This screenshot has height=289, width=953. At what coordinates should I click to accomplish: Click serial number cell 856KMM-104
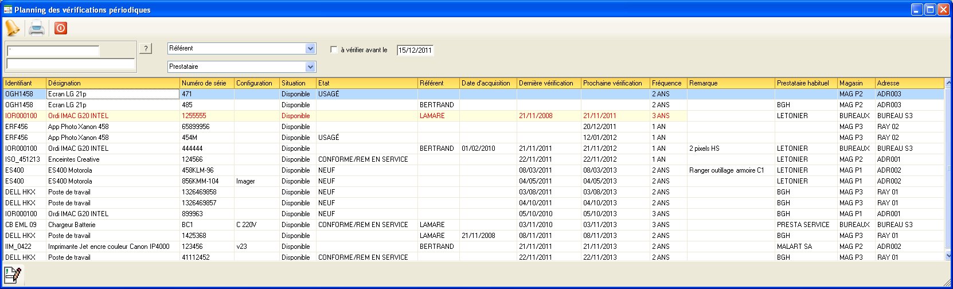[207, 181]
